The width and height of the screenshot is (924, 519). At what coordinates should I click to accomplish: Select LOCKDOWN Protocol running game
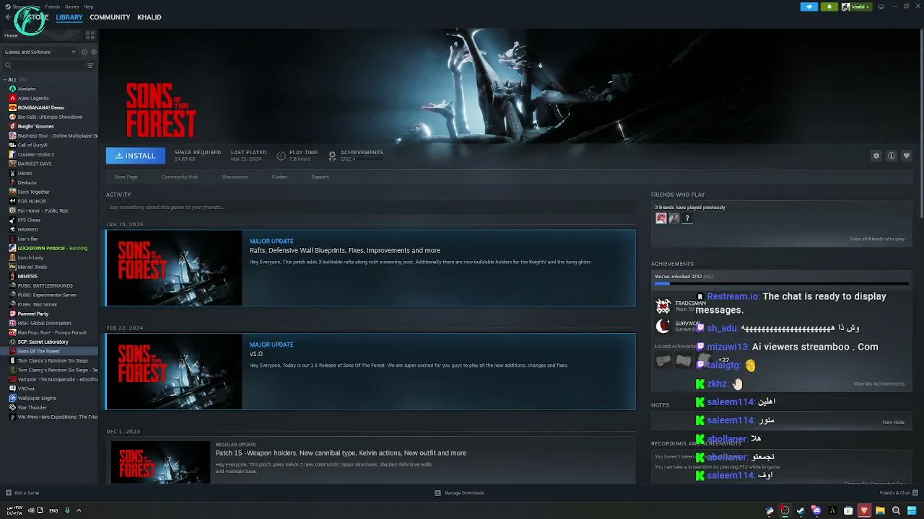[x=52, y=248]
